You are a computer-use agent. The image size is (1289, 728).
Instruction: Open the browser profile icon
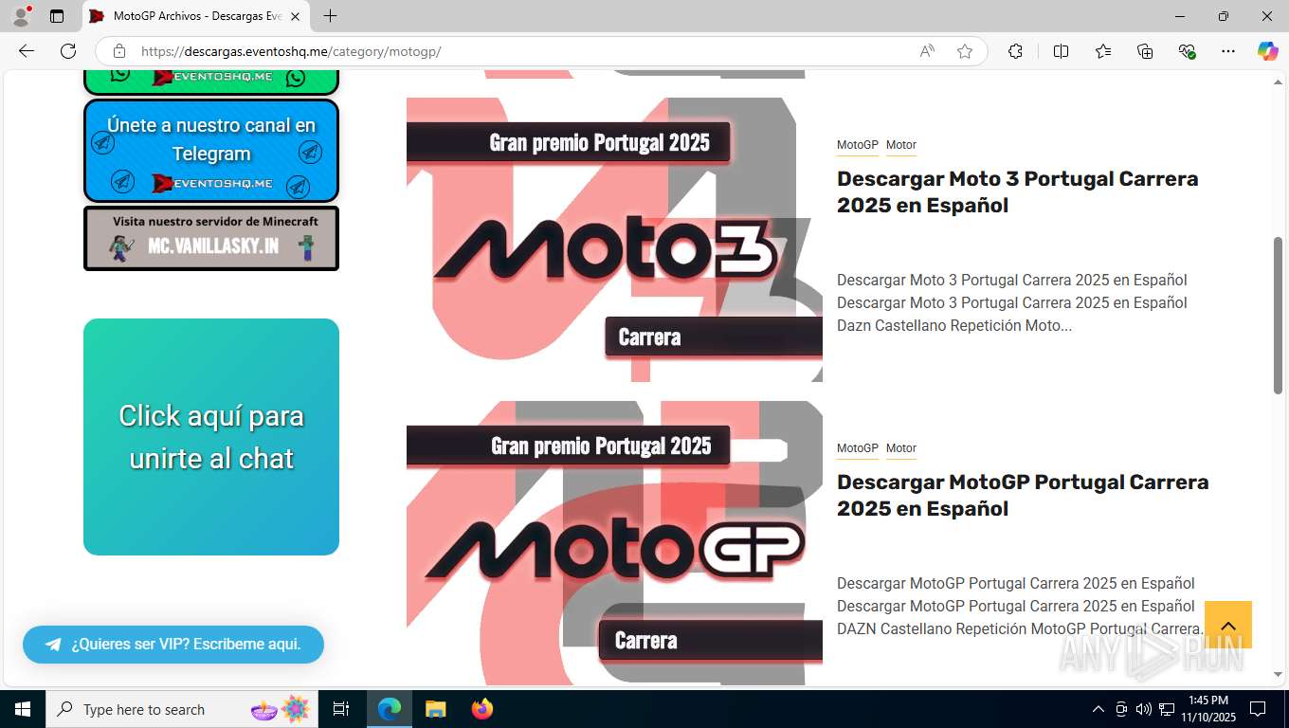coord(21,16)
